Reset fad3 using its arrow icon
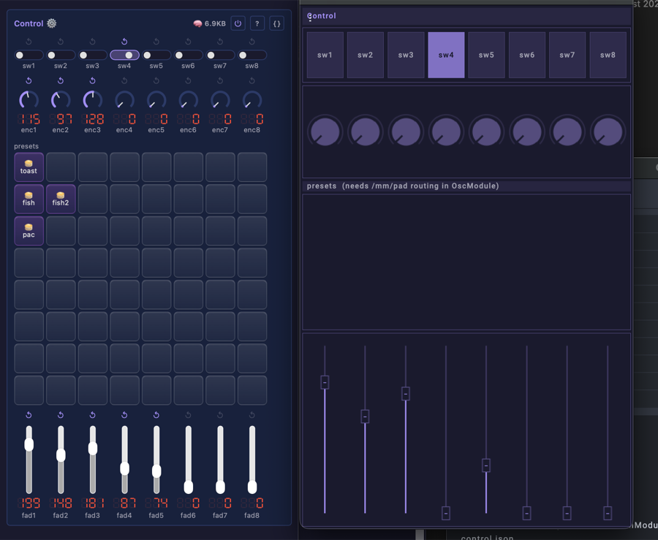 (x=92, y=414)
